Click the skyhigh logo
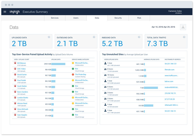194x136 pixels. click(15, 12)
